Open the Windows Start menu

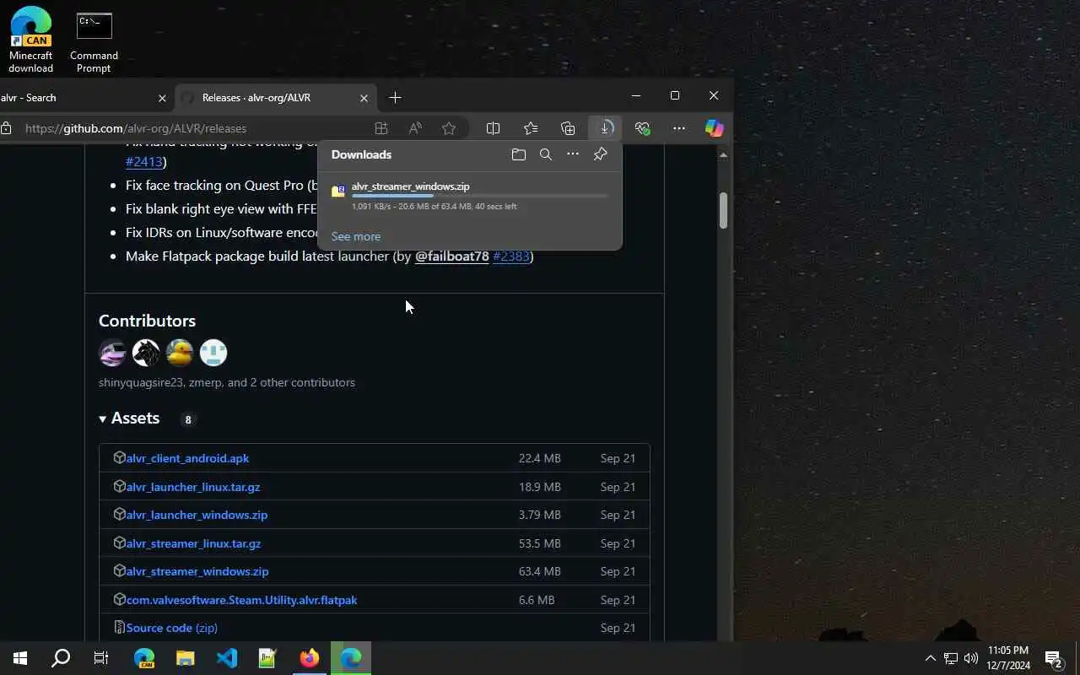click(20, 658)
